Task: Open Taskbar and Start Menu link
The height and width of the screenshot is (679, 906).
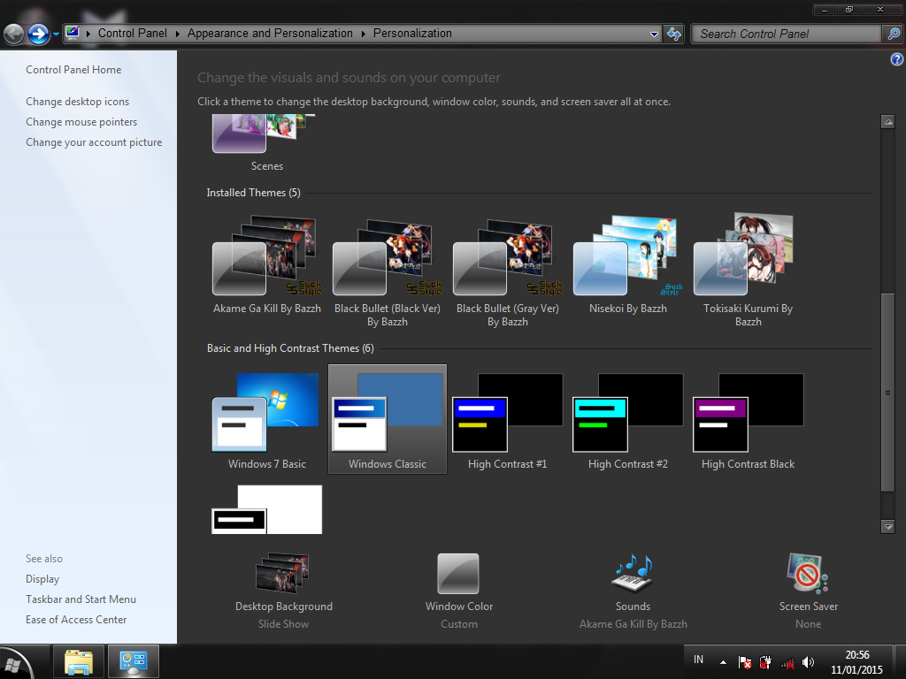Action: click(x=81, y=599)
